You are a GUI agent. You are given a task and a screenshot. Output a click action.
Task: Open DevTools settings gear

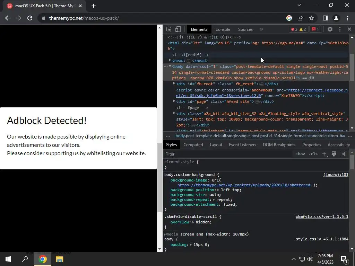pos(330,29)
